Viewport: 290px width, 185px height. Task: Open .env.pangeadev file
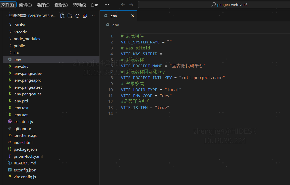[x=51, y=73]
